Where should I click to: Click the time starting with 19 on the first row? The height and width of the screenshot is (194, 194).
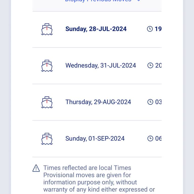coord(158,29)
